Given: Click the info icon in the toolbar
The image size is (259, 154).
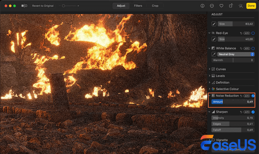Looking at the screenshot, I should [202, 6].
